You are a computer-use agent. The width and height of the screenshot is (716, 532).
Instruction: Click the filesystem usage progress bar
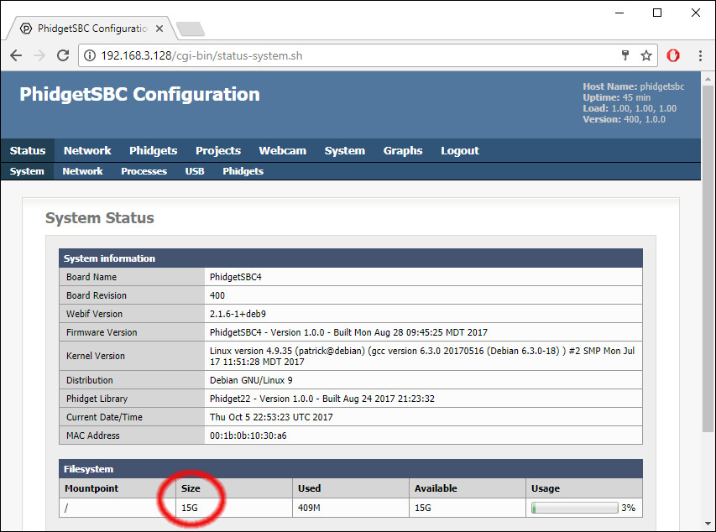[574, 508]
